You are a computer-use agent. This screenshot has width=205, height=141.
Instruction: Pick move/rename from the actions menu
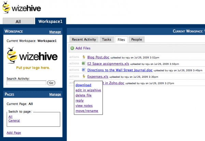(87, 111)
